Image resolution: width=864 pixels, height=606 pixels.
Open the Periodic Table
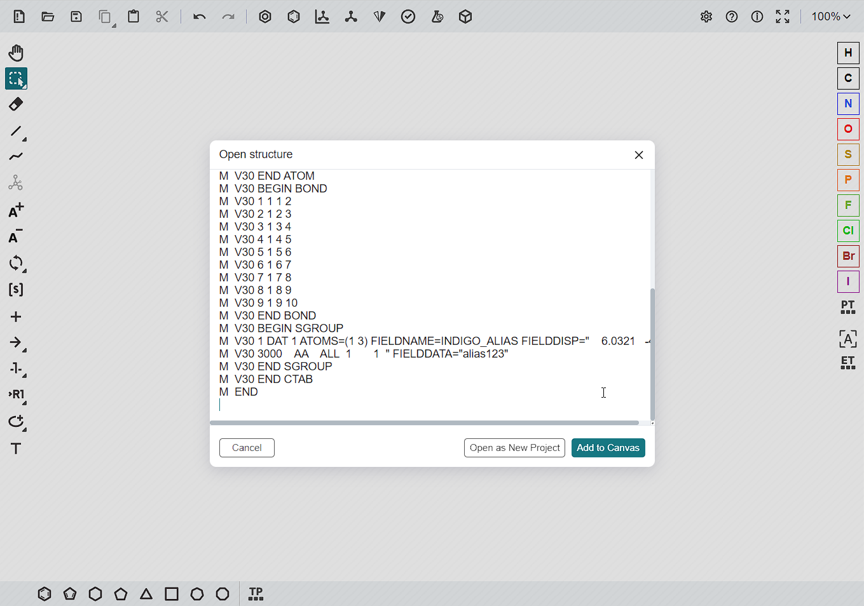point(848,307)
